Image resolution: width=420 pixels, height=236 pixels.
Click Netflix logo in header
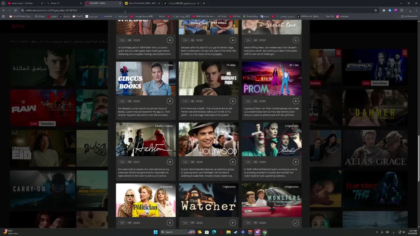coord(18,26)
